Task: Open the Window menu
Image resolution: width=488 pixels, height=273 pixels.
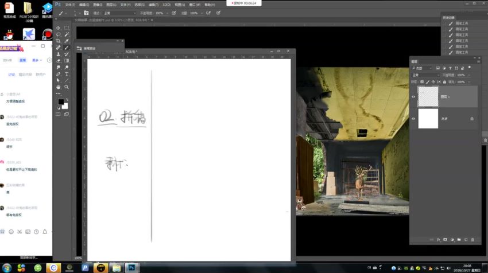Action: coord(195,5)
